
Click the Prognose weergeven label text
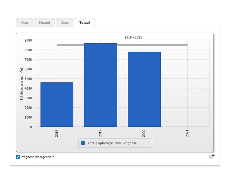(37, 157)
